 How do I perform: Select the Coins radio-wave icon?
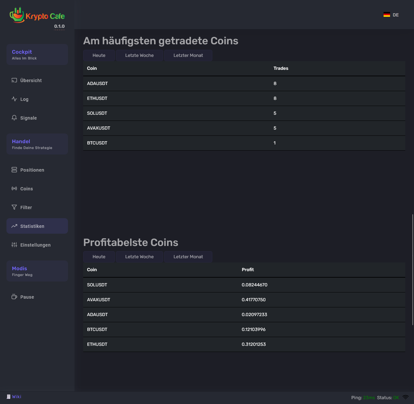coord(14,188)
